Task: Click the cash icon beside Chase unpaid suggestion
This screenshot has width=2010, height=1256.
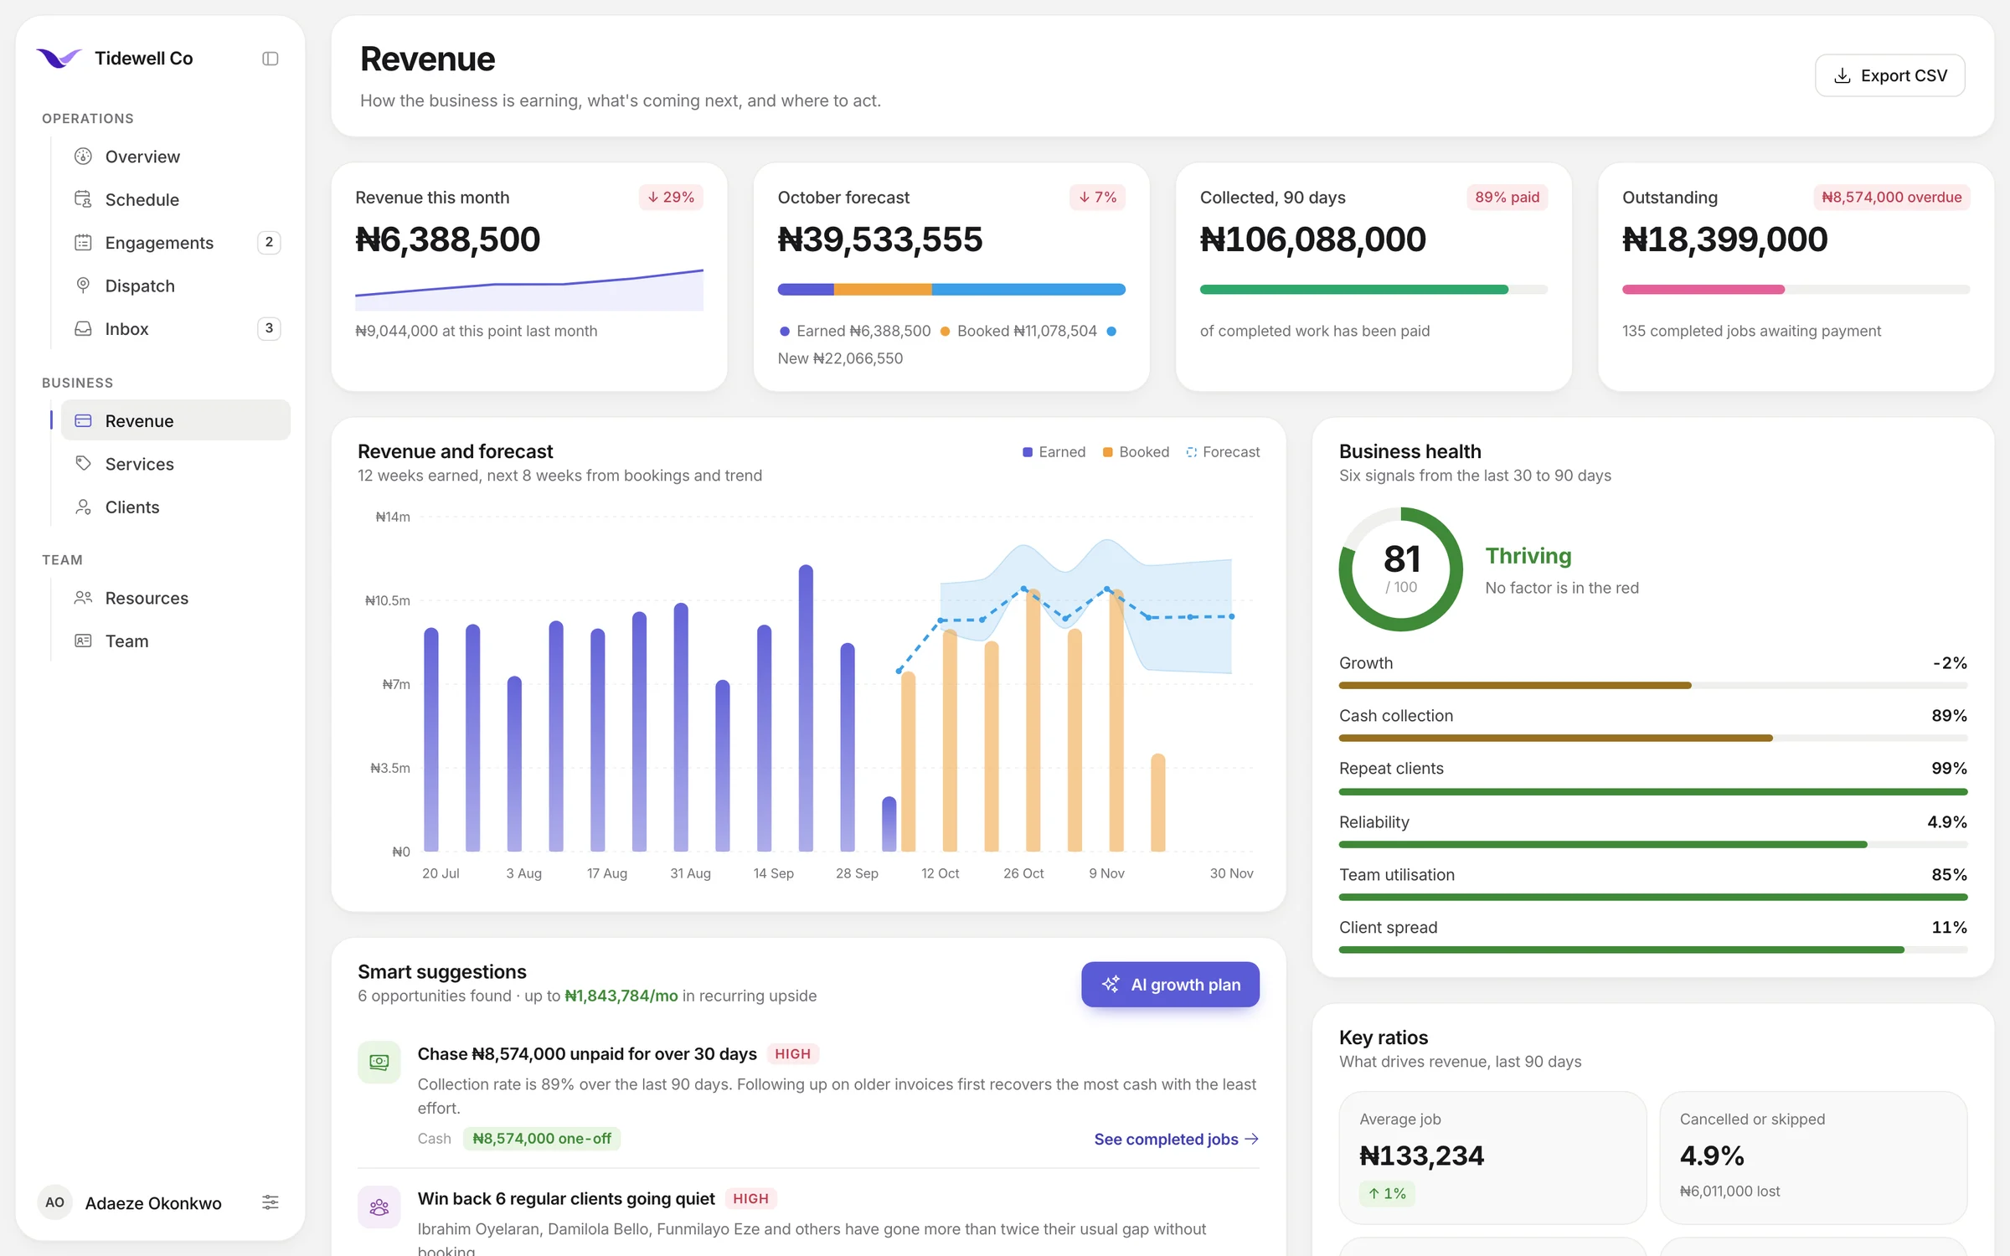Action: click(379, 1062)
